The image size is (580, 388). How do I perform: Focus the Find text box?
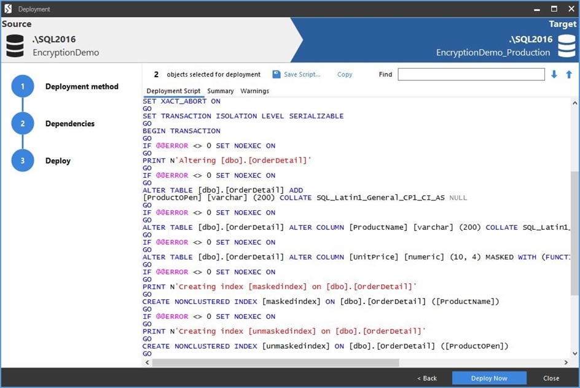(471, 74)
